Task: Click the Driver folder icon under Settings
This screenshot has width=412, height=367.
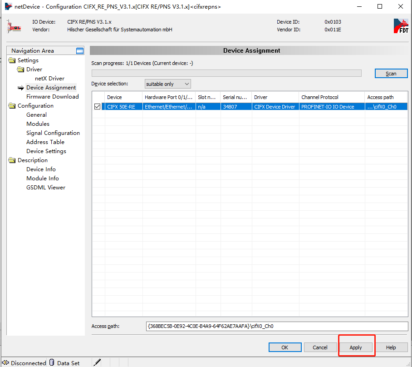Action: tap(20, 69)
